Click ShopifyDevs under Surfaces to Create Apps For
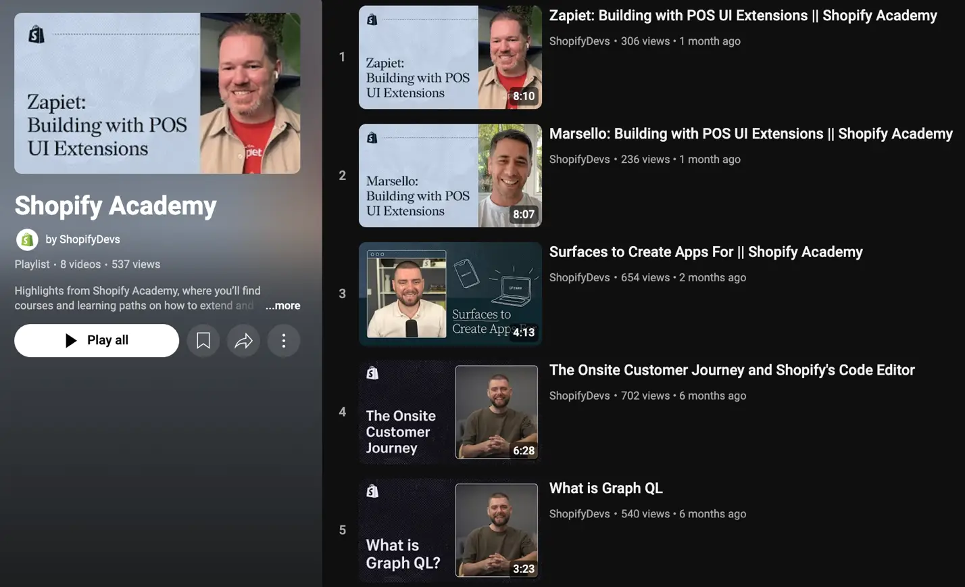 tap(580, 278)
